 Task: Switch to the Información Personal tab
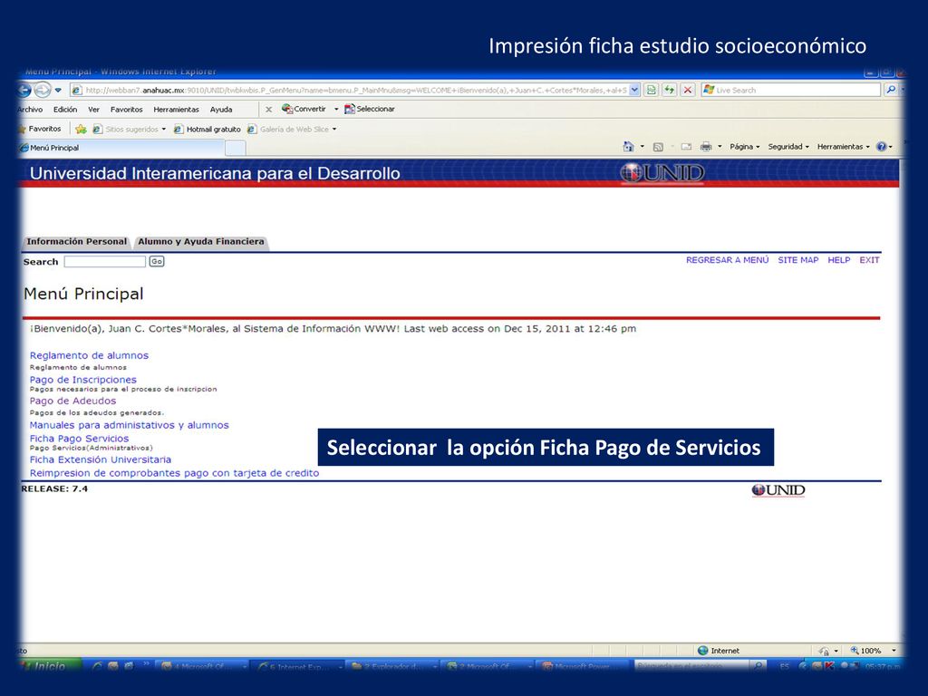click(76, 241)
